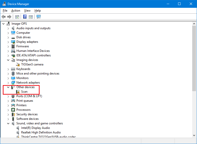
Task: Collapse the Imaging devices category
Action: [8, 60]
